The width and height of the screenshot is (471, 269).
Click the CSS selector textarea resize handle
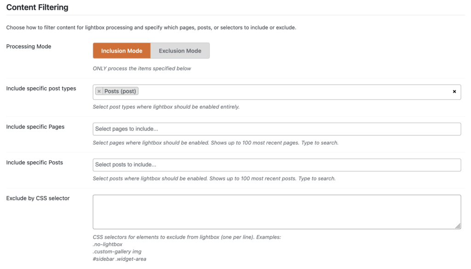tap(458, 226)
